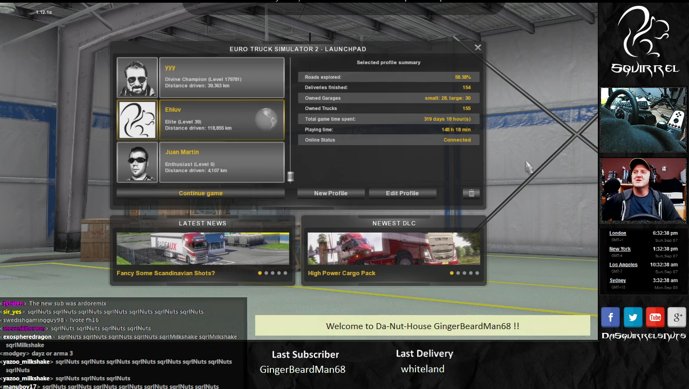Image resolution: width=689 pixels, height=389 pixels.
Task: Click the Ehluv profile name text
Action: [173, 110]
